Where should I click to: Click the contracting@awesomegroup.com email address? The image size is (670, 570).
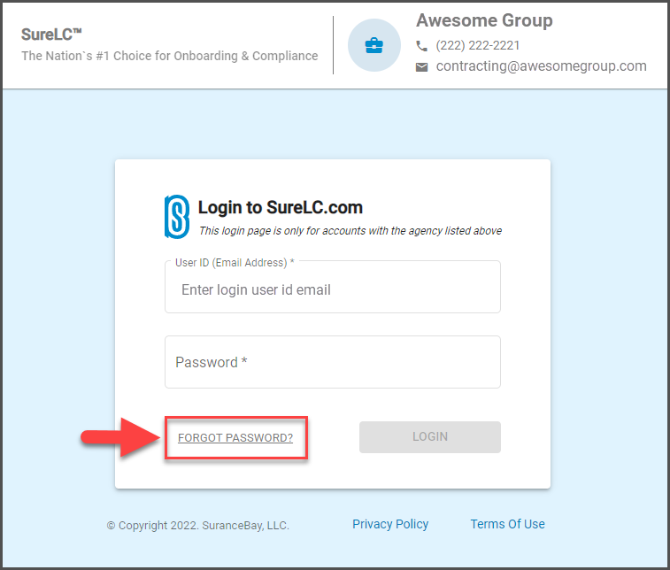click(541, 66)
